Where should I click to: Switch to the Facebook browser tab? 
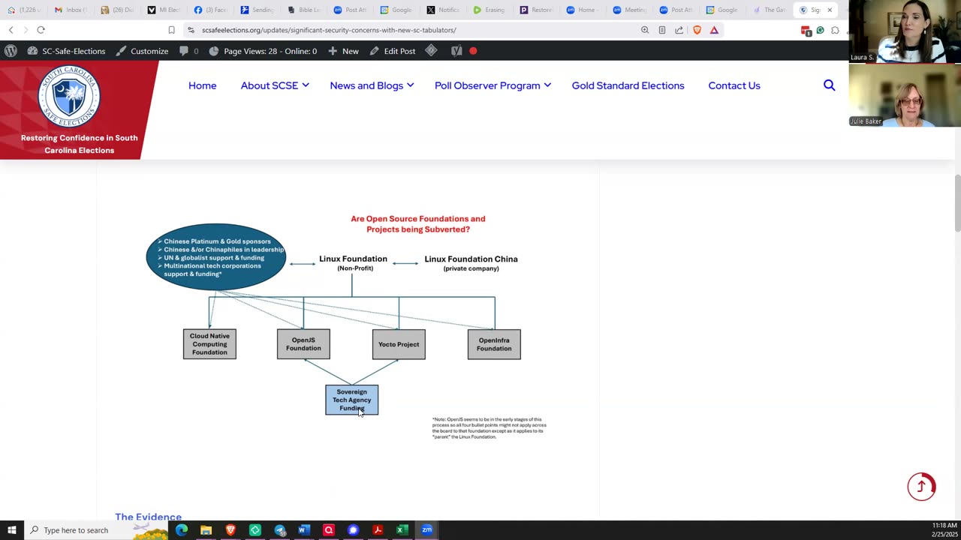tap(212, 10)
